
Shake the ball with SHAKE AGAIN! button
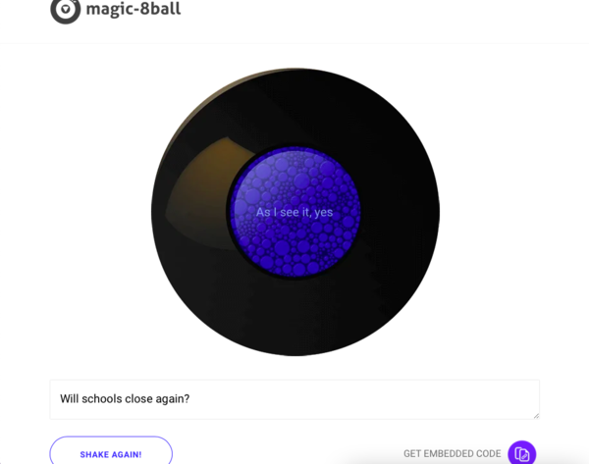[x=111, y=450]
